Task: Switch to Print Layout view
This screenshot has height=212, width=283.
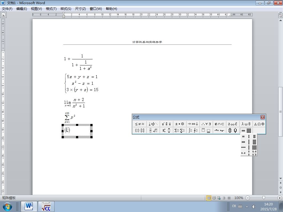Action: 209,198
